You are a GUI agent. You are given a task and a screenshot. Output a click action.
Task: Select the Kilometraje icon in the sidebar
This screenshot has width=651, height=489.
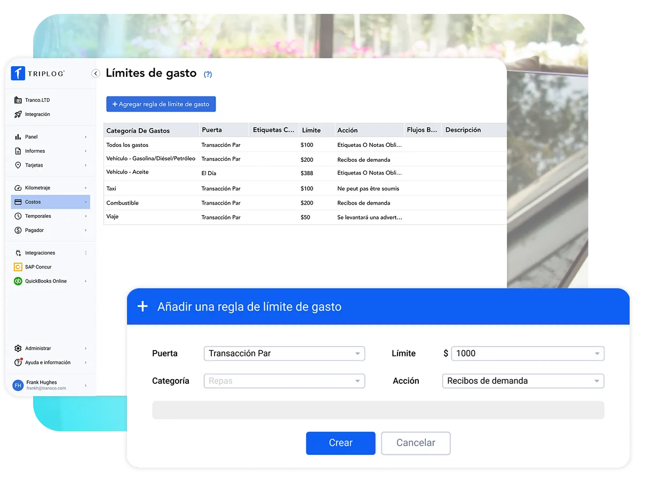click(18, 188)
